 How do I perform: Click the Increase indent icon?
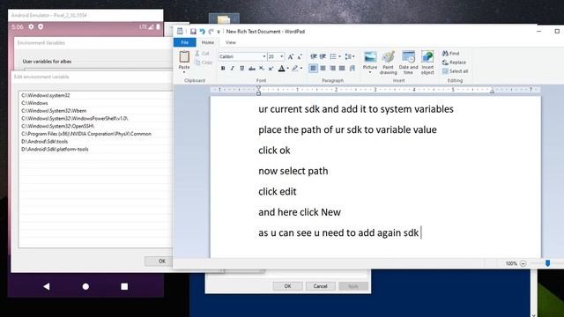click(x=323, y=56)
